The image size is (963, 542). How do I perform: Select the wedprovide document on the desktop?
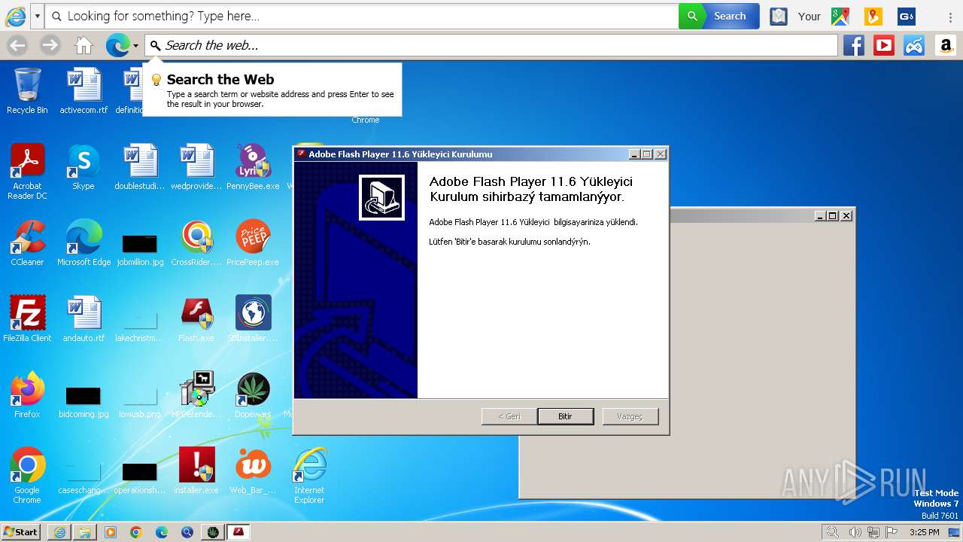tap(196, 167)
